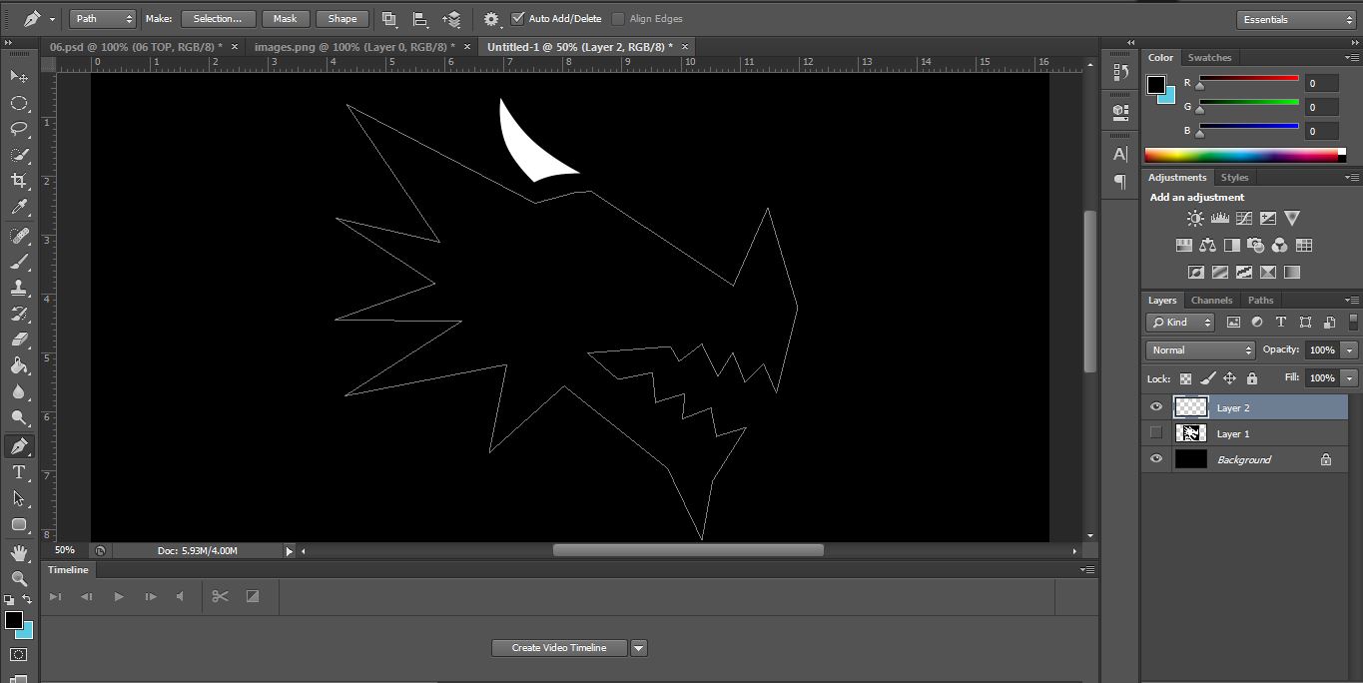Viewport: 1363px width, 683px height.
Task: Select the Eyedropper tool
Action: (19, 208)
